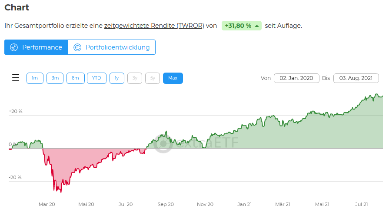This screenshot has width=389, height=216.
Task: Select the YTD time range
Action: pos(96,78)
